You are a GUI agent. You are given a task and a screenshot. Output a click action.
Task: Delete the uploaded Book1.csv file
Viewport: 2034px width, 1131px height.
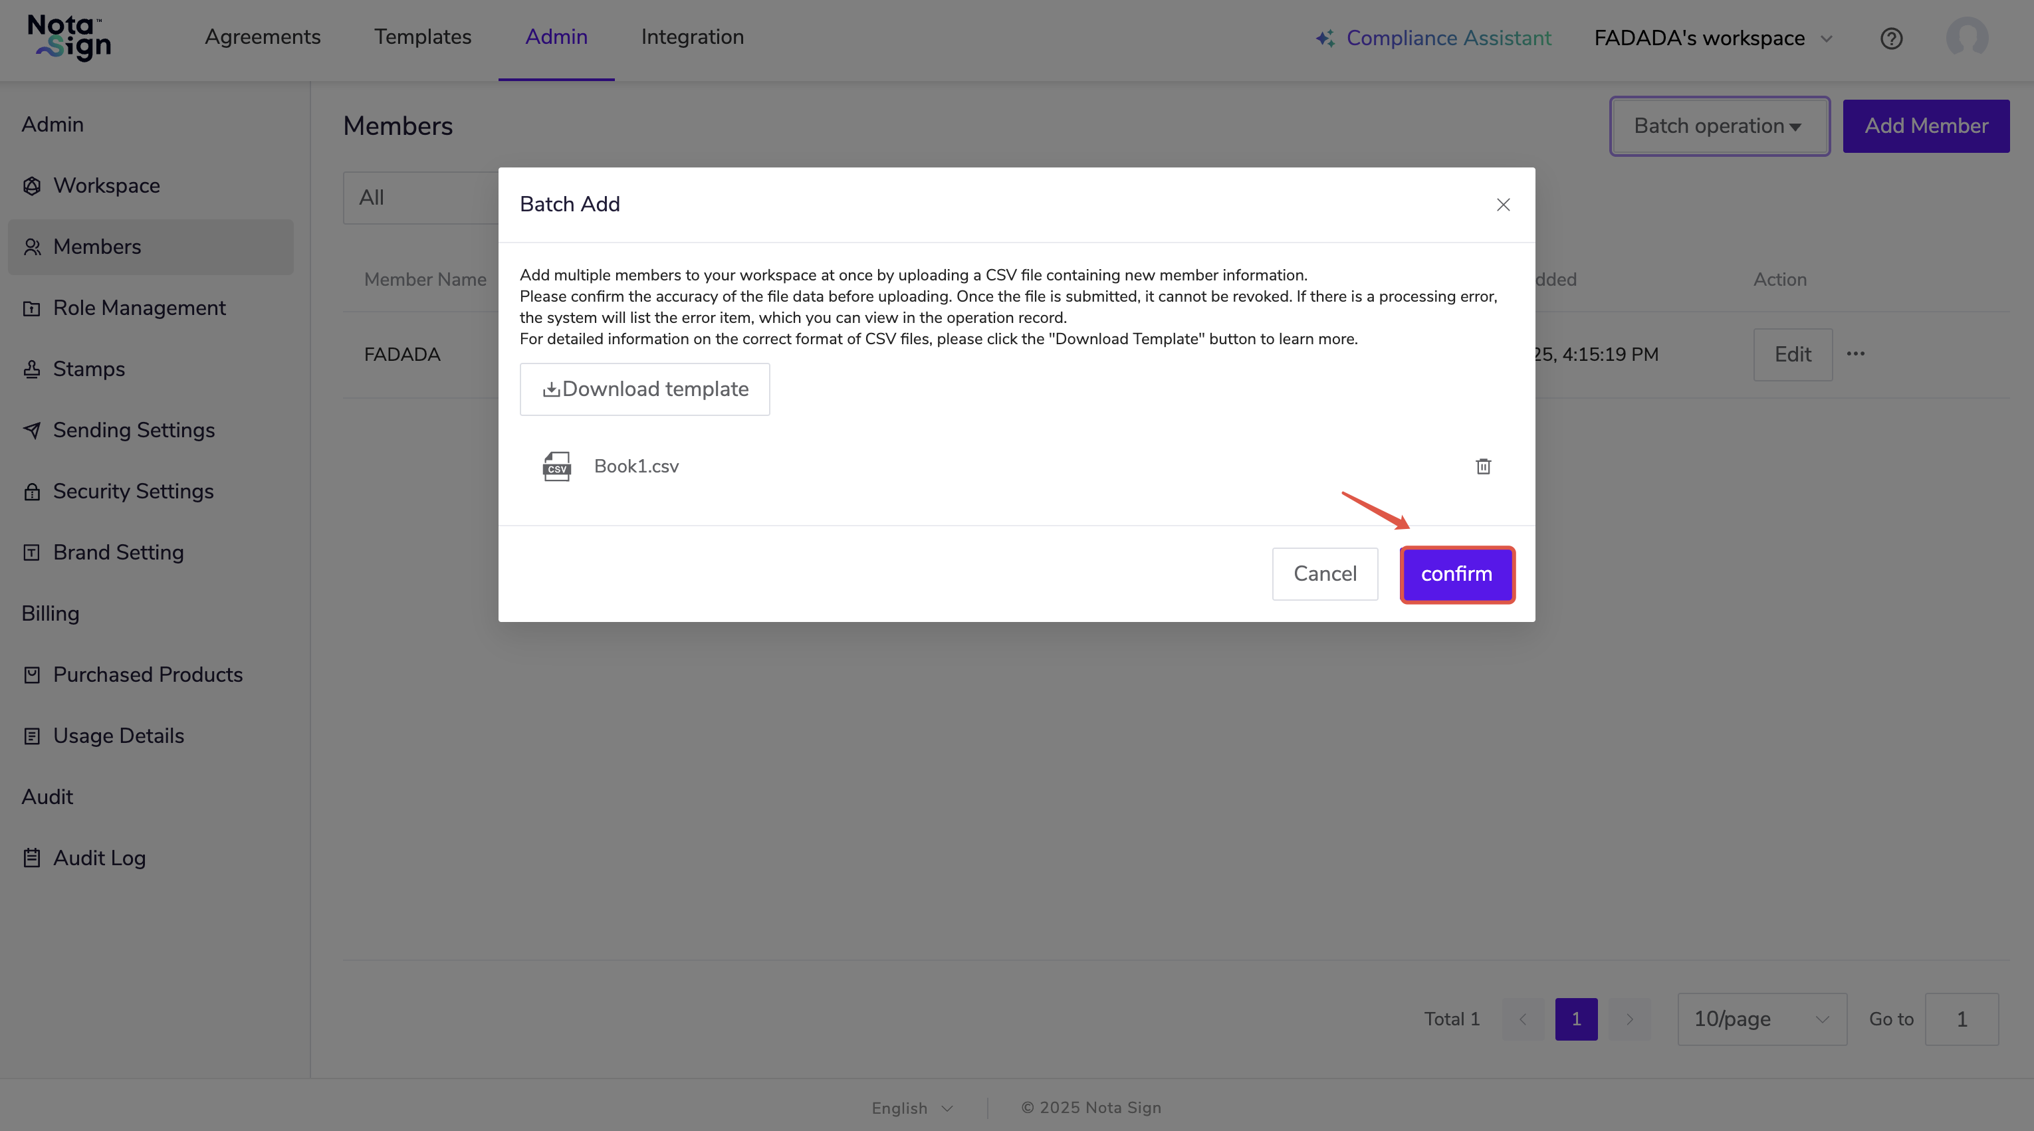click(x=1483, y=466)
